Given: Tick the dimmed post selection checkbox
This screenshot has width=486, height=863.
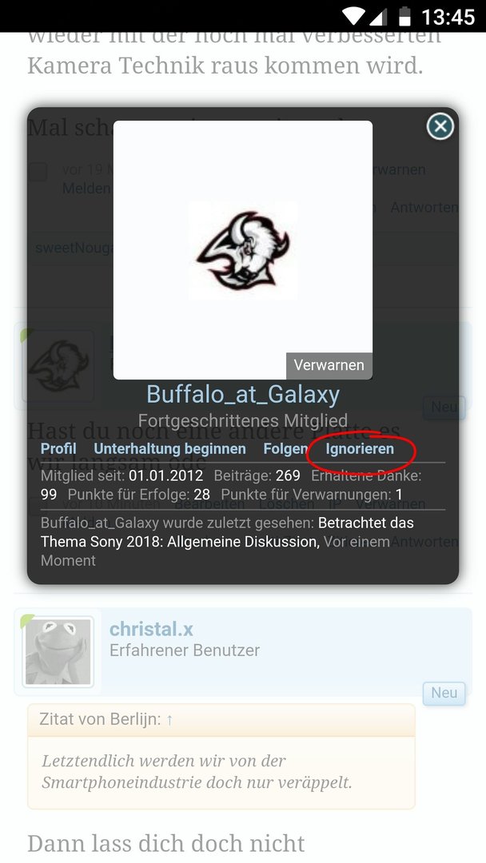Looking at the screenshot, I should coord(38,171).
